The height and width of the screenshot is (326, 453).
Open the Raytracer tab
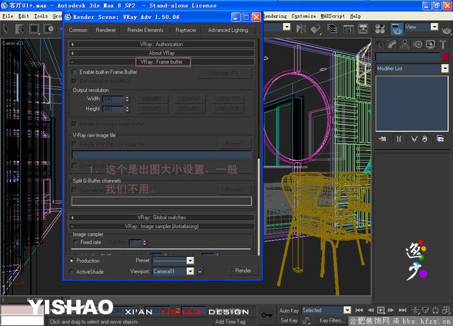186,30
